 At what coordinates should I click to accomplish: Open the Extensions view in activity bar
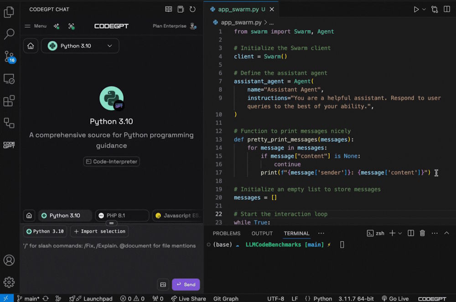pyautogui.click(x=9, y=101)
